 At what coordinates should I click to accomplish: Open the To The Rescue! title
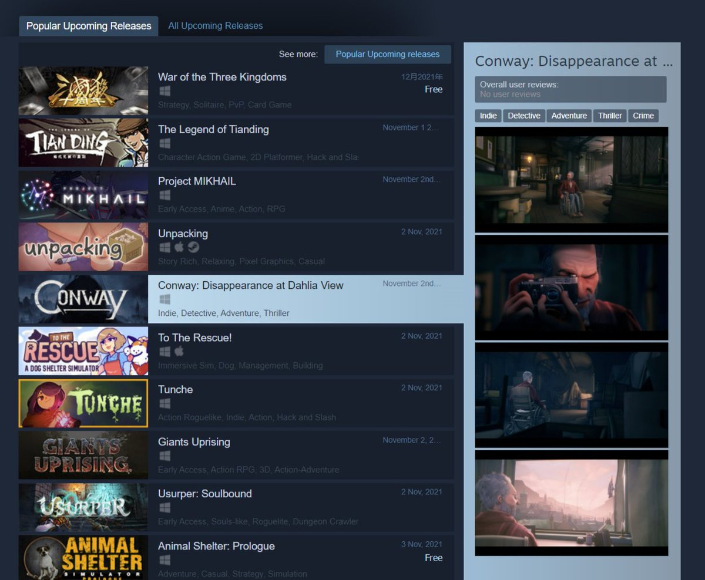click(195, 338)
